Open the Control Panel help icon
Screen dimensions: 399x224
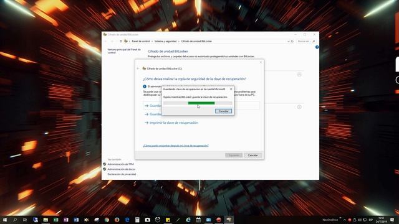[x=317, y=47]
